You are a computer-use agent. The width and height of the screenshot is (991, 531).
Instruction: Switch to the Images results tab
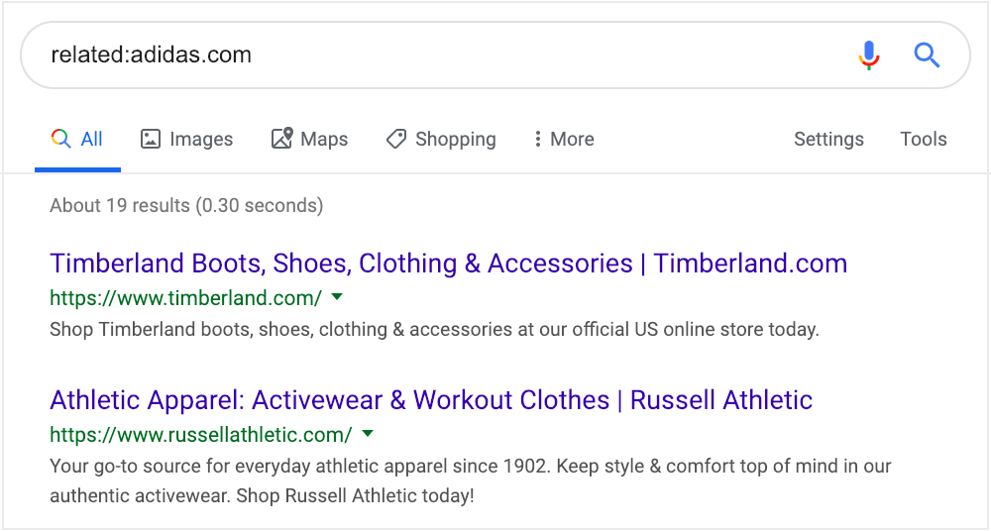tap(186, 139)
